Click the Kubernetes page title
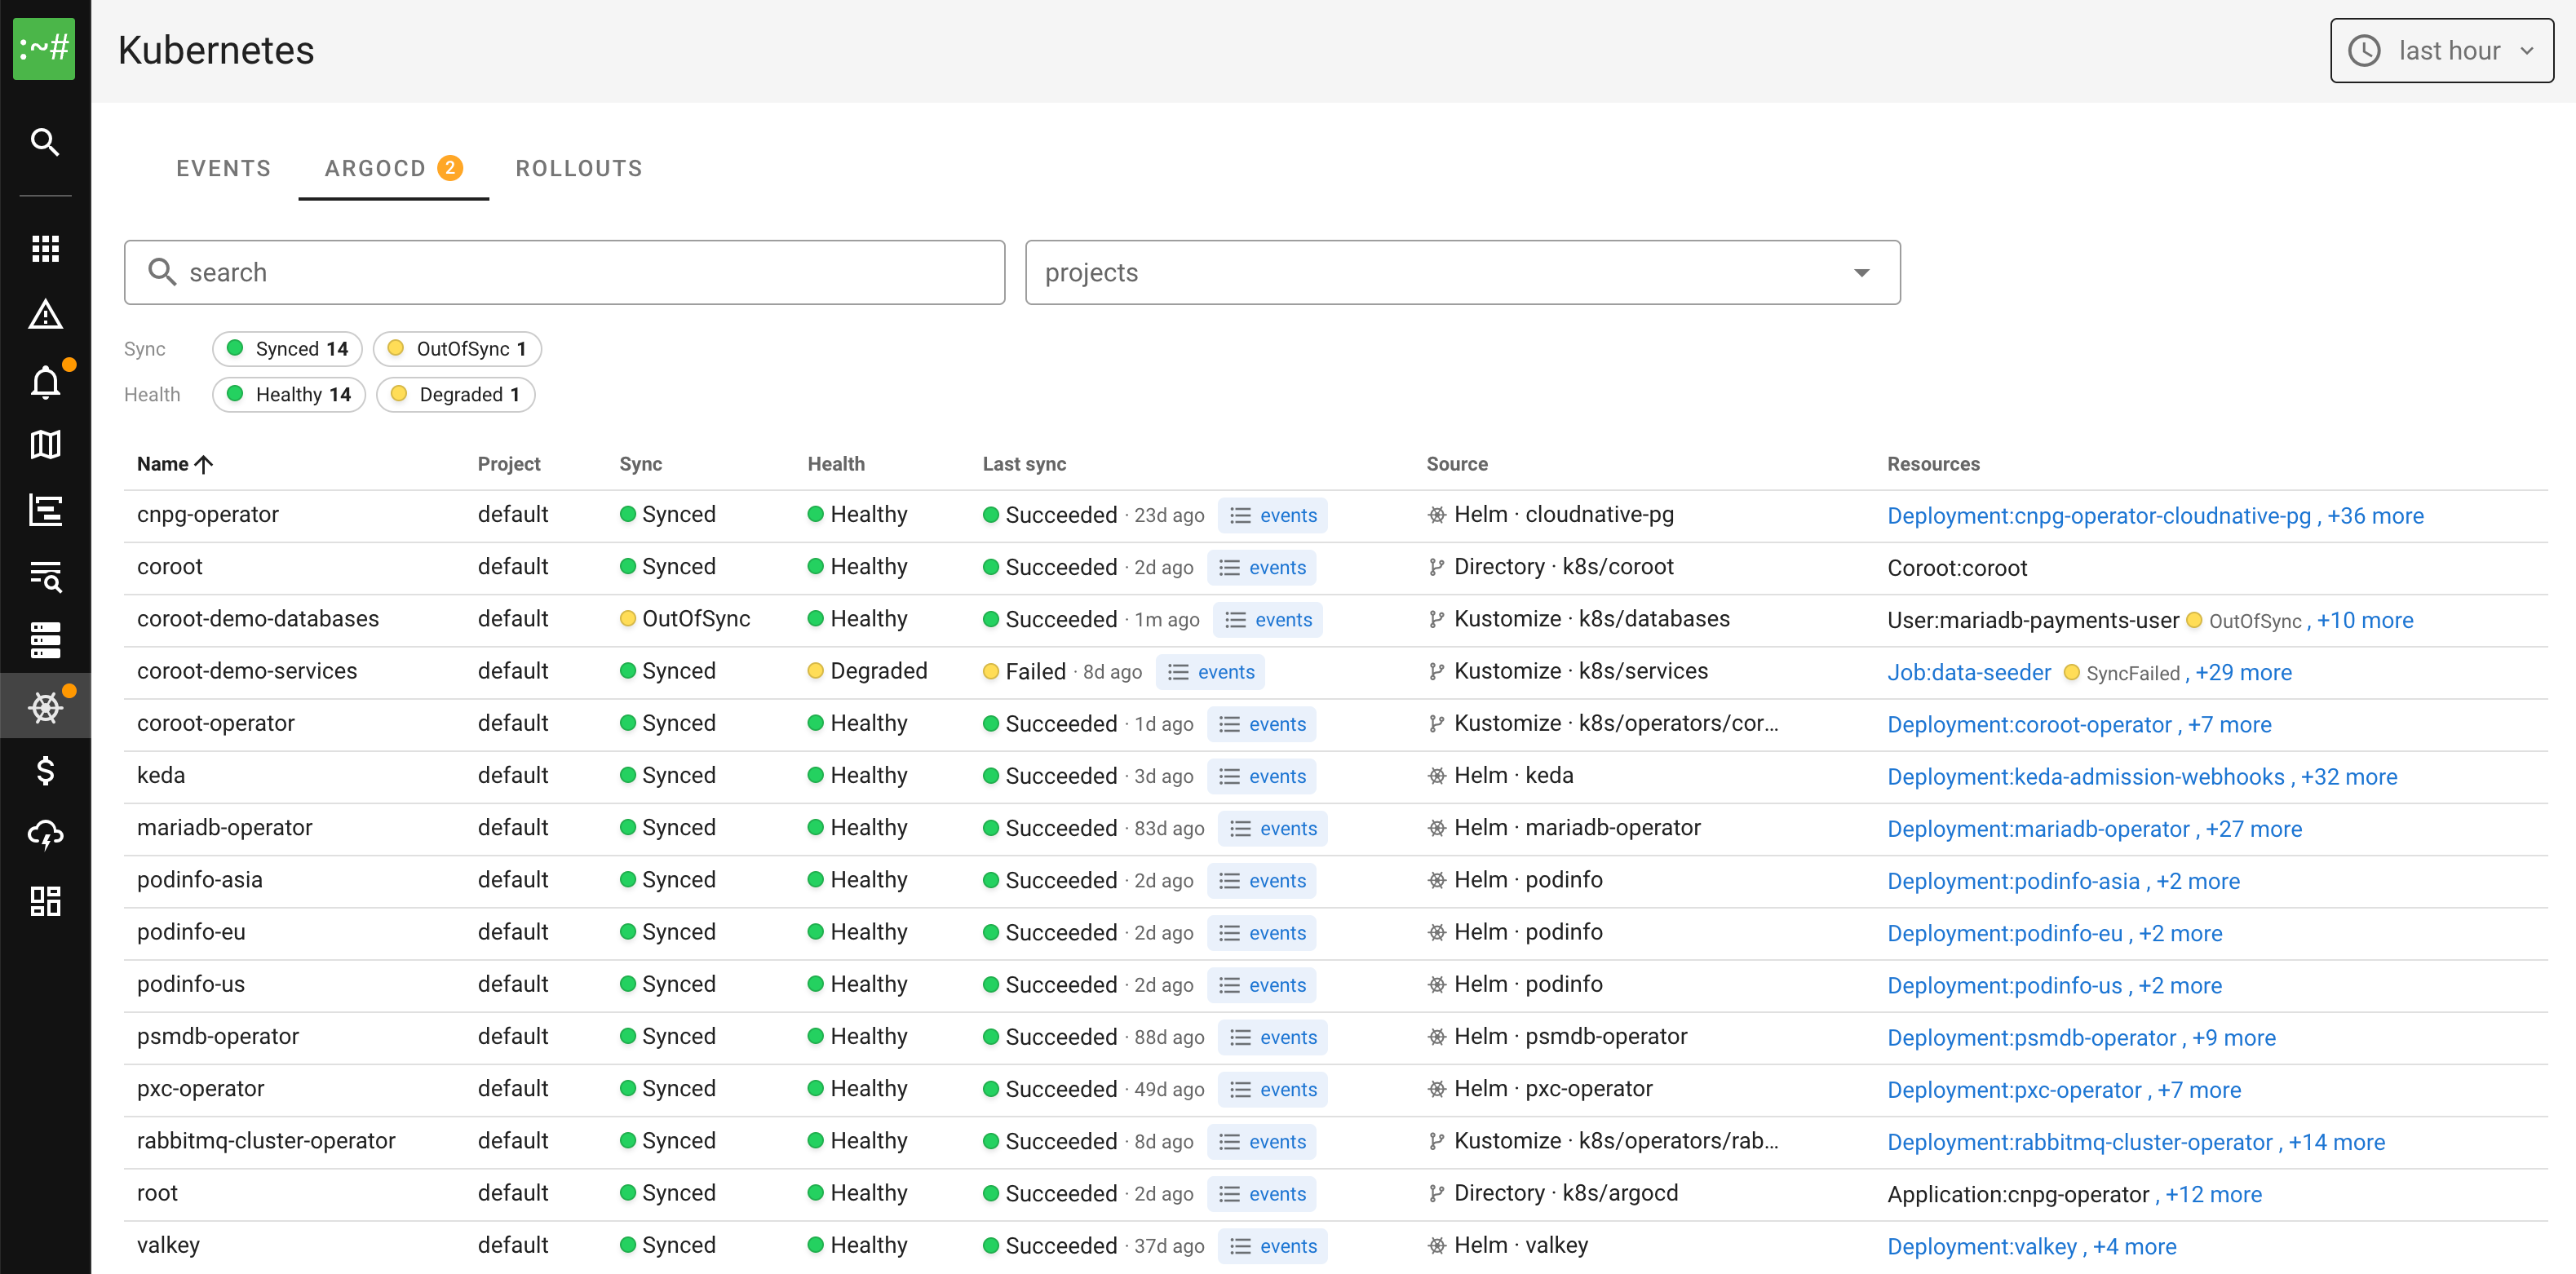Screen dimensions: 2576x1274 tap(216, 50)
